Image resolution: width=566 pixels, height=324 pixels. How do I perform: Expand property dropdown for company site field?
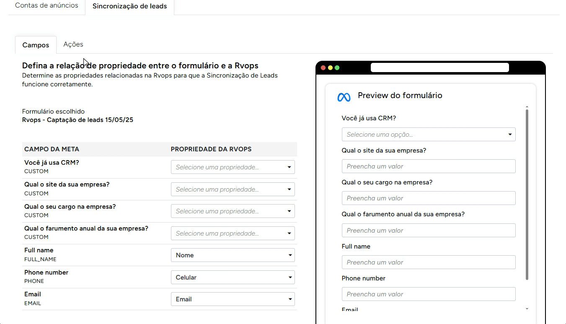tap(233, 189)
